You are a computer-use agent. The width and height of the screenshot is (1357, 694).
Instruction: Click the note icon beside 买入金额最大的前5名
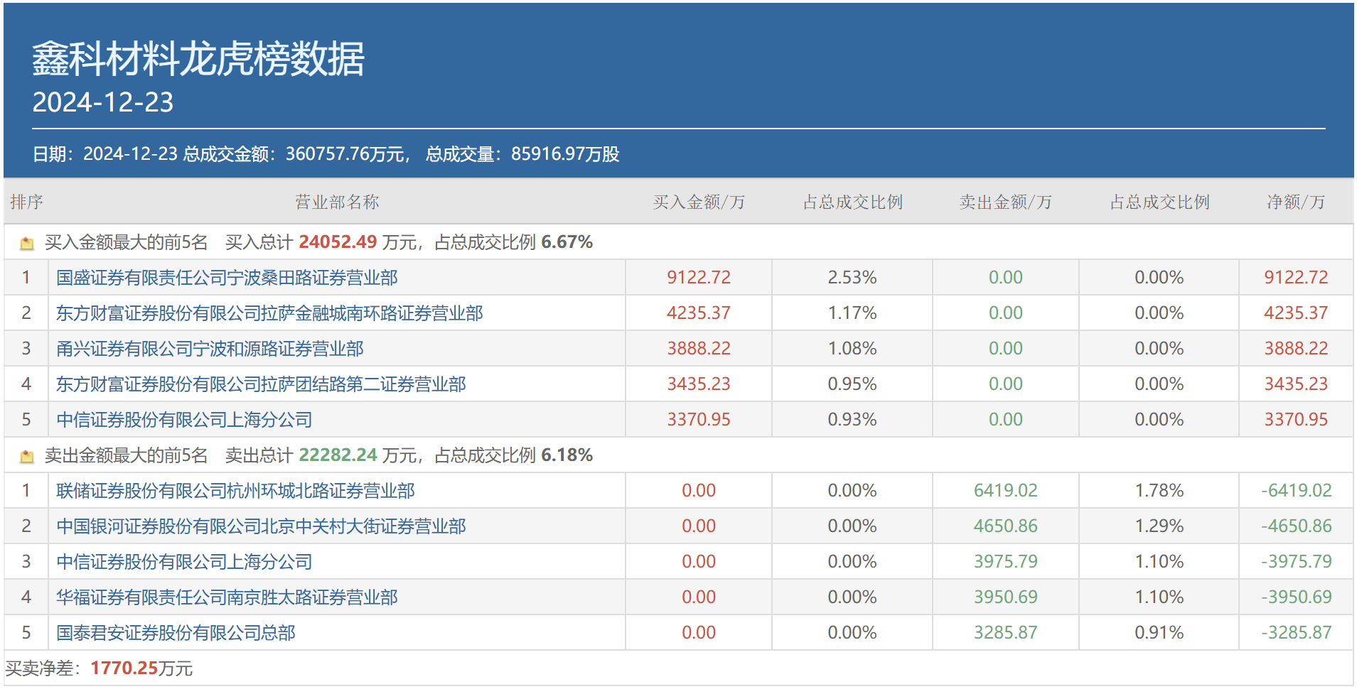pyautogui.click(x=27, y=242)
